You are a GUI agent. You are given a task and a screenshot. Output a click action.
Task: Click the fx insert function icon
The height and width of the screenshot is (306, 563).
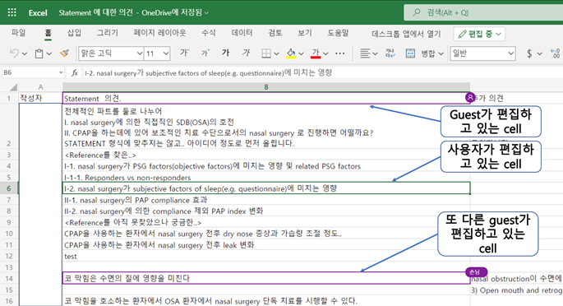click(x=74, y=73)
